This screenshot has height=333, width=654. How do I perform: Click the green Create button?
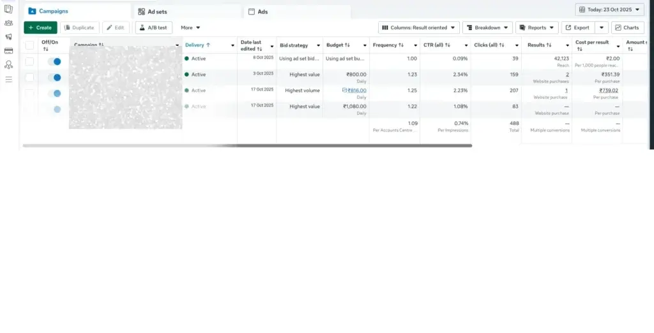[x=40, y=27]
